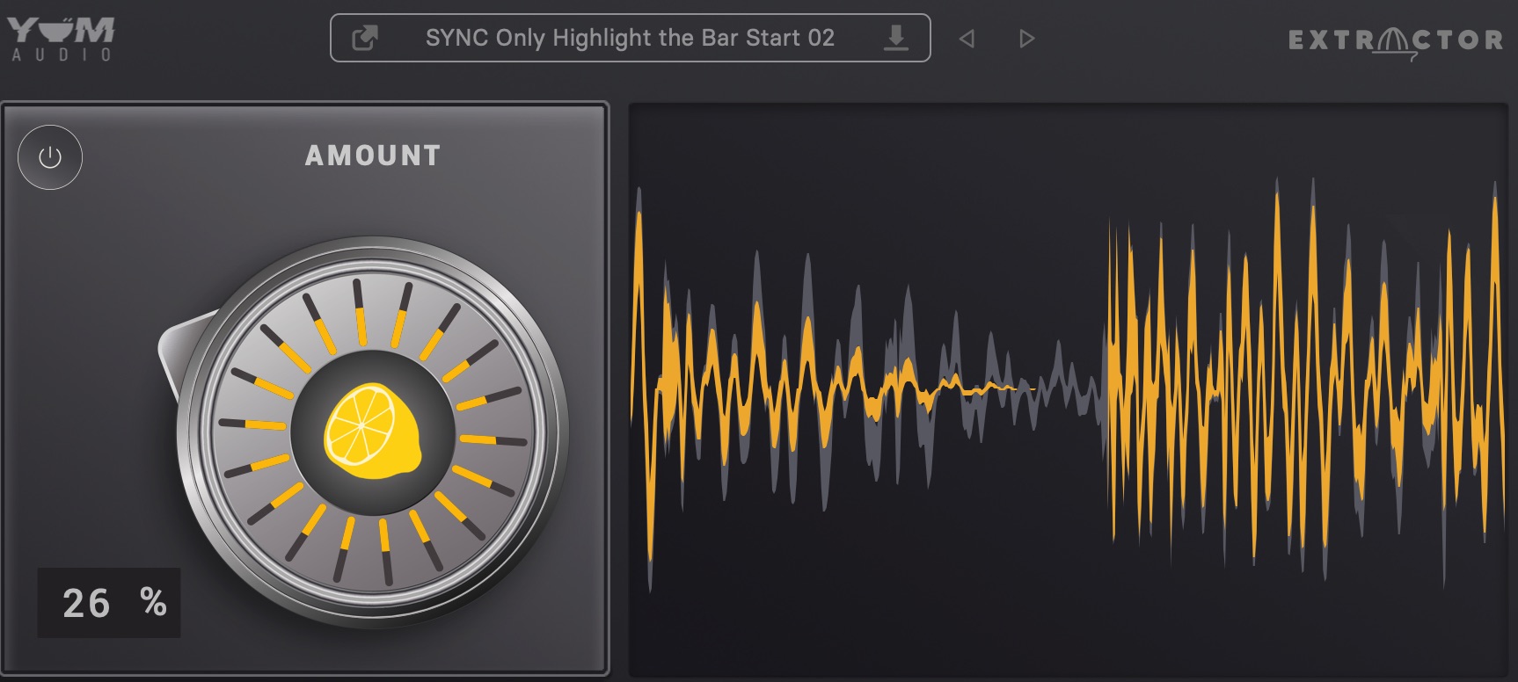Click the save preset download icon
The image size is (1518, 682).
pos(895,38)
